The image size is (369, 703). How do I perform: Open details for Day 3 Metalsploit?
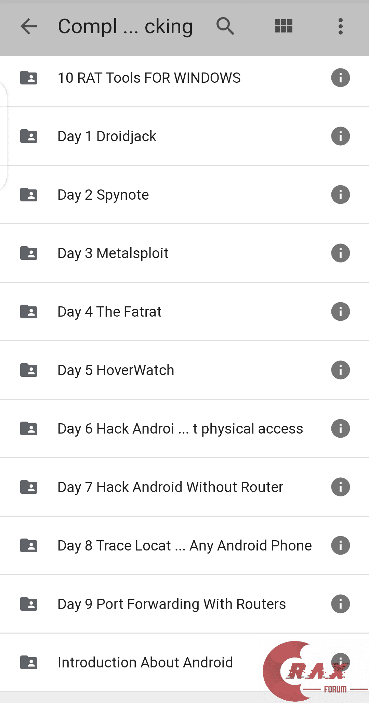[x=340, y=253]
